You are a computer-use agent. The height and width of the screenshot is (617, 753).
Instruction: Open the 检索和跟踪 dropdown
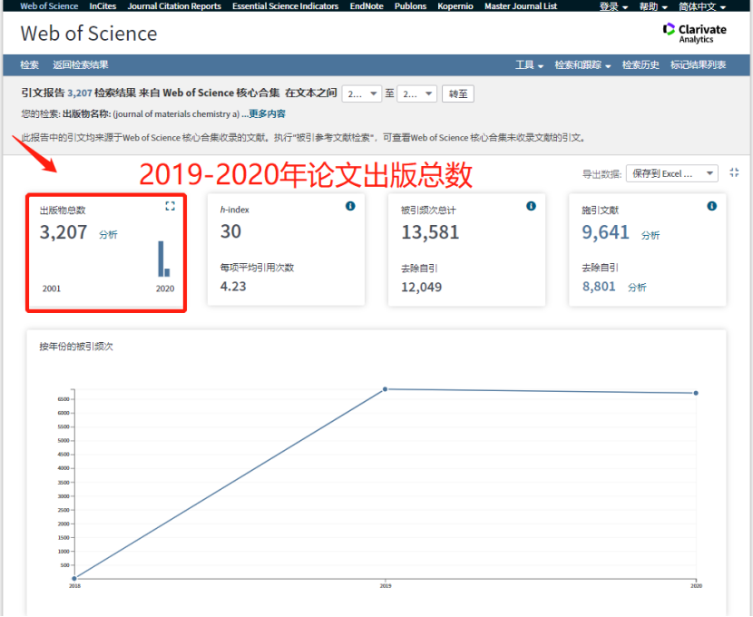tap(582, 64)
